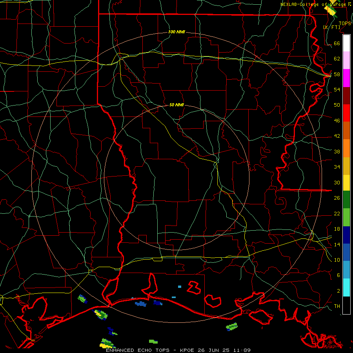The width and height of the screenshot is (353, 353).
Task: Click the ENHANCED ECHO TOPS KPOE caption
Action: (x=178, y=350)
